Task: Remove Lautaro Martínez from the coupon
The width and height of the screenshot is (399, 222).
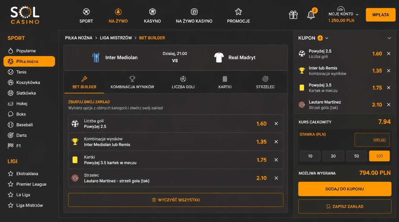Action: [389, 105]
